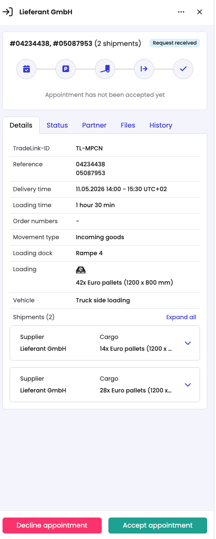216x539 pixels.
Task: Click the Request received status badge
Action: point(174,43)
